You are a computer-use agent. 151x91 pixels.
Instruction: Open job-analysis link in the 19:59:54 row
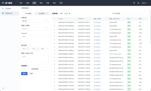[x=97, y=29]
